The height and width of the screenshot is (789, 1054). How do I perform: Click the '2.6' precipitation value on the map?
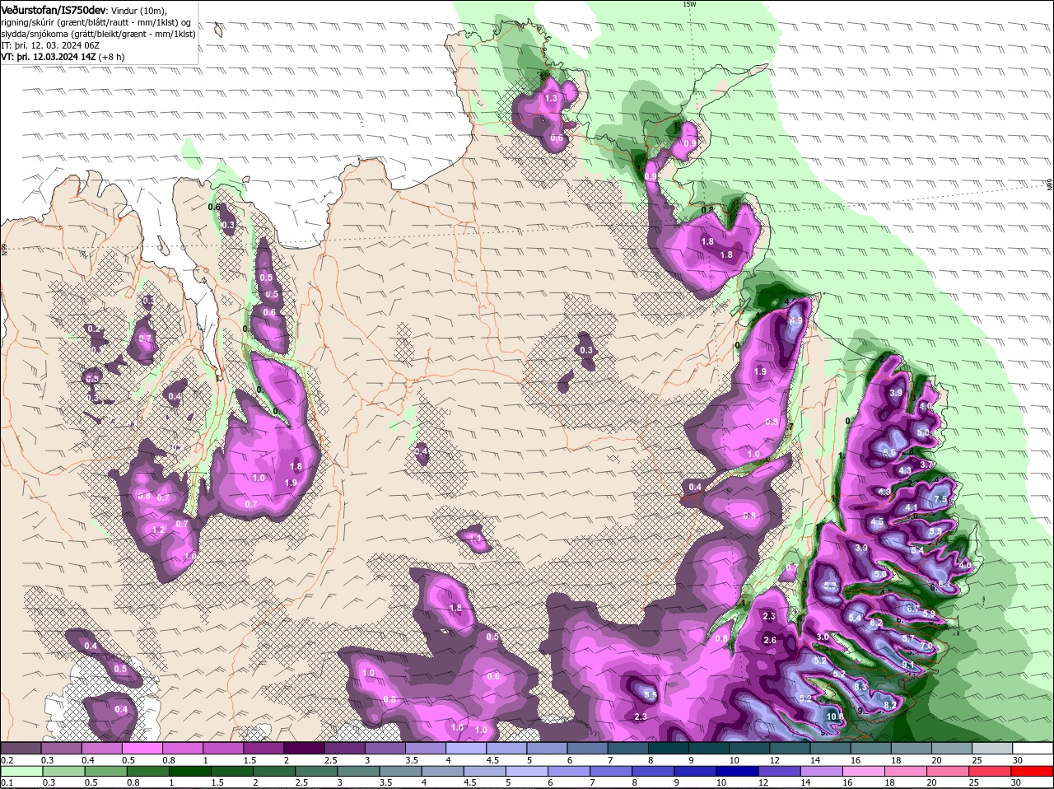tap(770, 640)
